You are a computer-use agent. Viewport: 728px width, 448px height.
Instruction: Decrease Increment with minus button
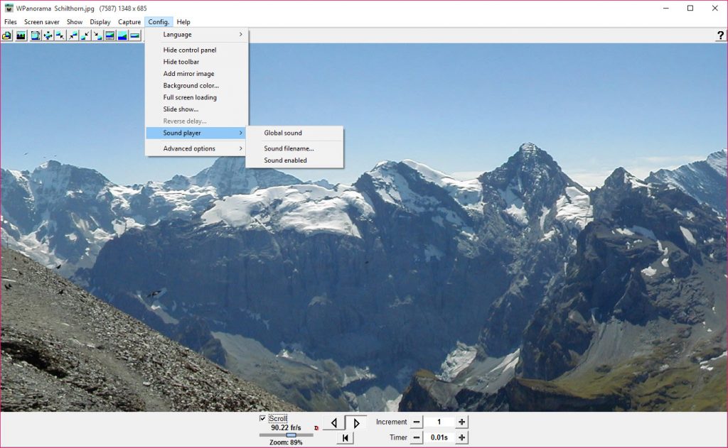click(x=417, y=422)
